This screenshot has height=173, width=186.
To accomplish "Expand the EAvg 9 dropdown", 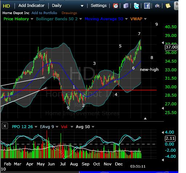I will point(57,127).
